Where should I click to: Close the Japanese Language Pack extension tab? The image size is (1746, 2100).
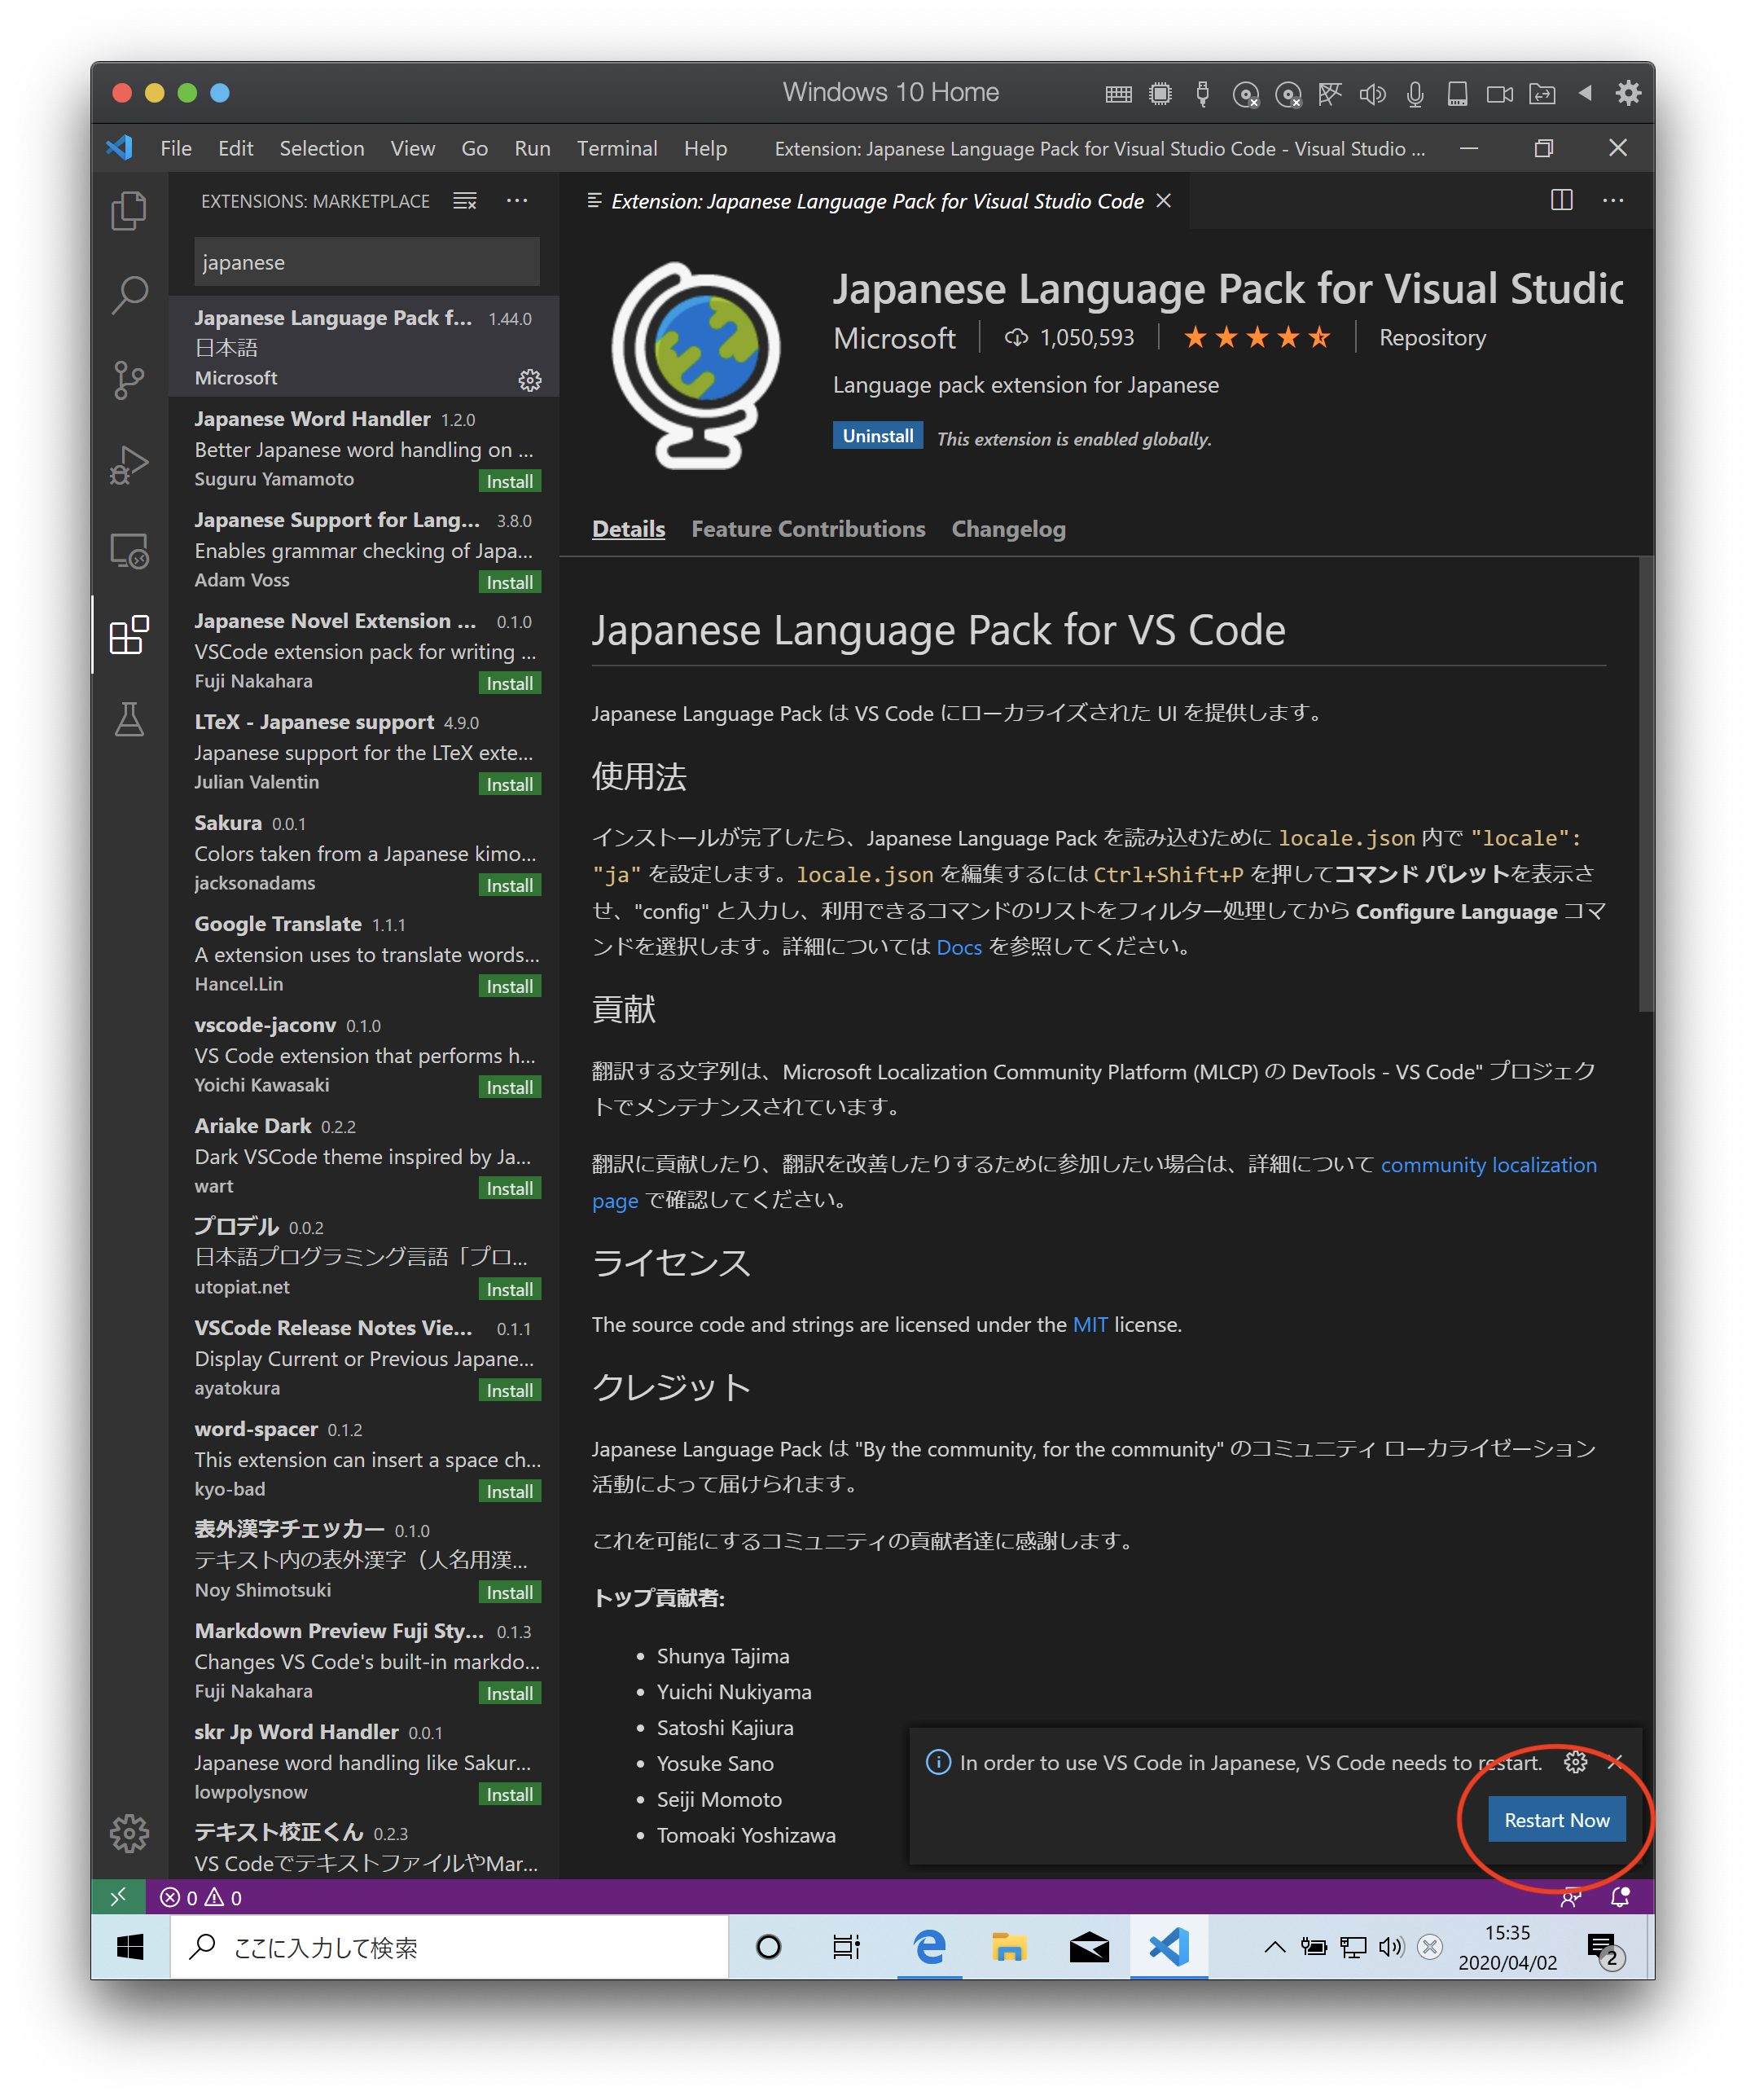(x=1164, y=201)
